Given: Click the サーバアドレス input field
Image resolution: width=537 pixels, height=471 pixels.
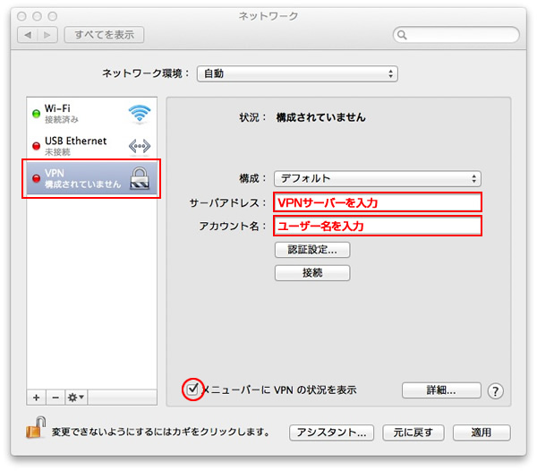Looking at the screenshot, I should (377, 202).
